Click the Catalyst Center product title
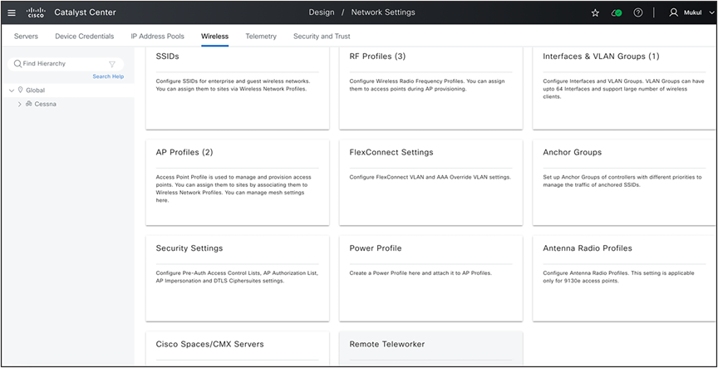Image resolution: width=718 pixels, height=368 pixels. pos(85,12)
